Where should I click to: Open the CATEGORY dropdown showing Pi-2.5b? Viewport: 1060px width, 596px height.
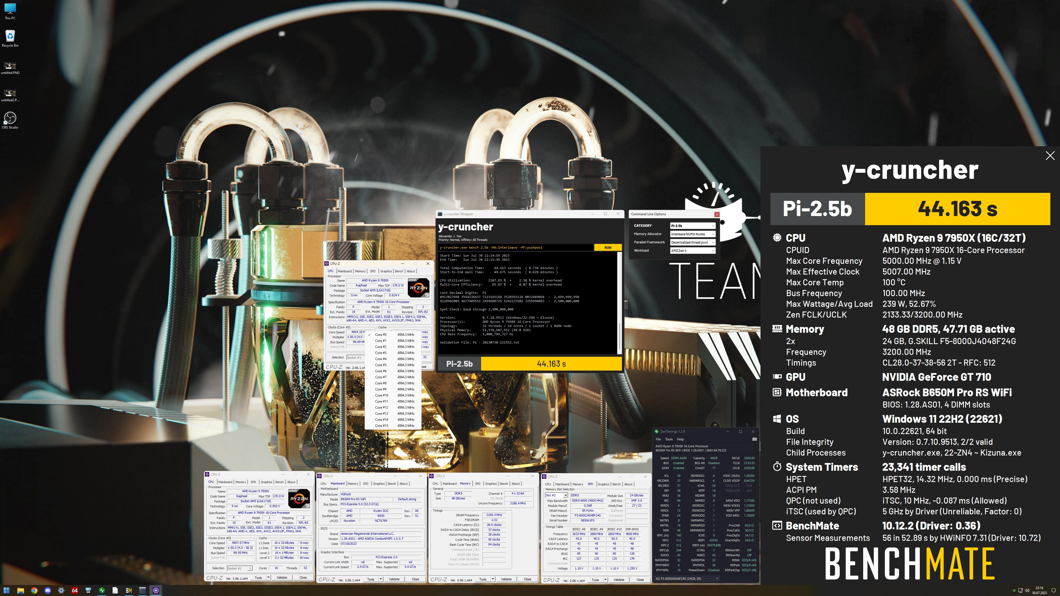click(693, 226)
